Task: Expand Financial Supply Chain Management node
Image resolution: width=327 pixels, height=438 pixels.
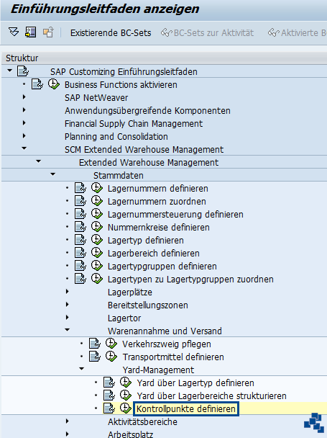Action: pos(24,123)
